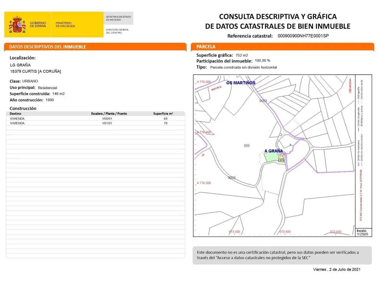Click parcel number '388' on the map
This screenshot has width=379, height=284.
247,146
